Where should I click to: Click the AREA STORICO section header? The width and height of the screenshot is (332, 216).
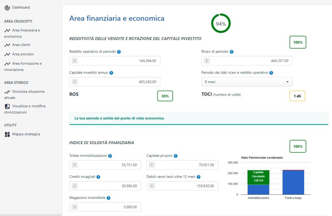16,82
